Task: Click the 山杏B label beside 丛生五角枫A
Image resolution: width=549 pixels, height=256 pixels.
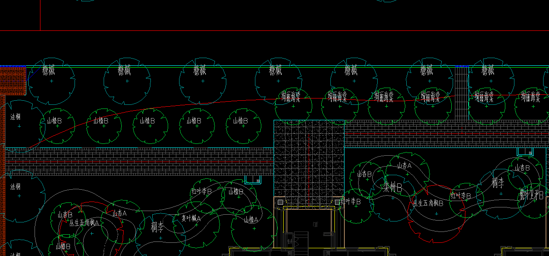Action: click(x=65, y=214)
